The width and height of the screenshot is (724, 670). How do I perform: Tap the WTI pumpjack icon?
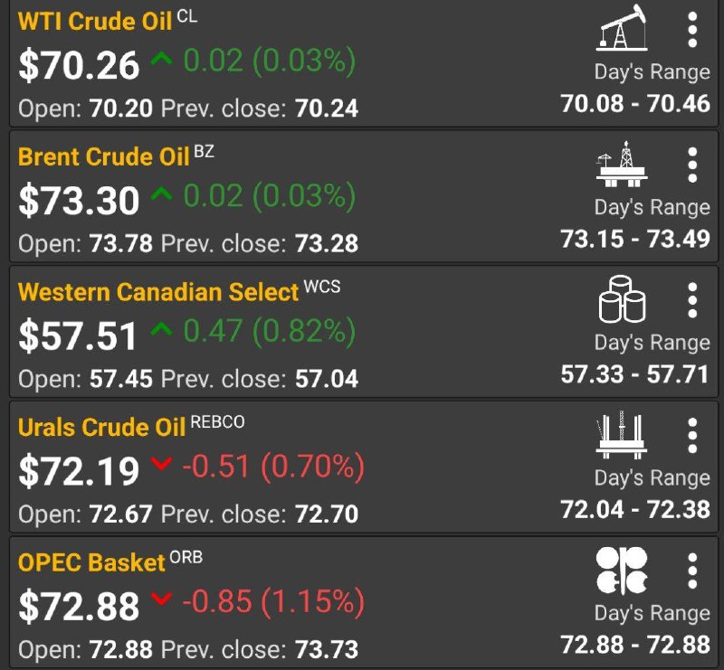click(622, 27)
